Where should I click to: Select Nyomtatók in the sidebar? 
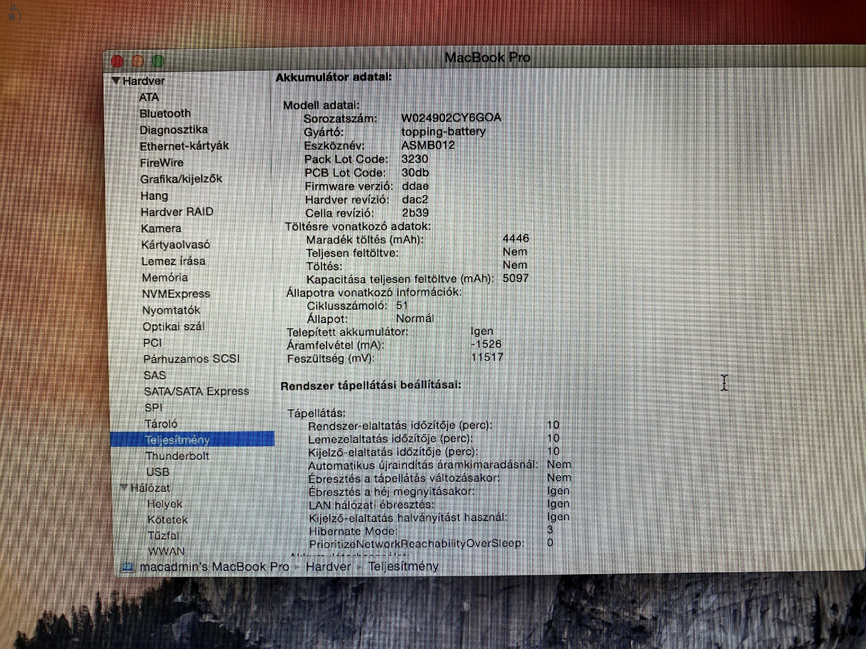pos(171,310)
